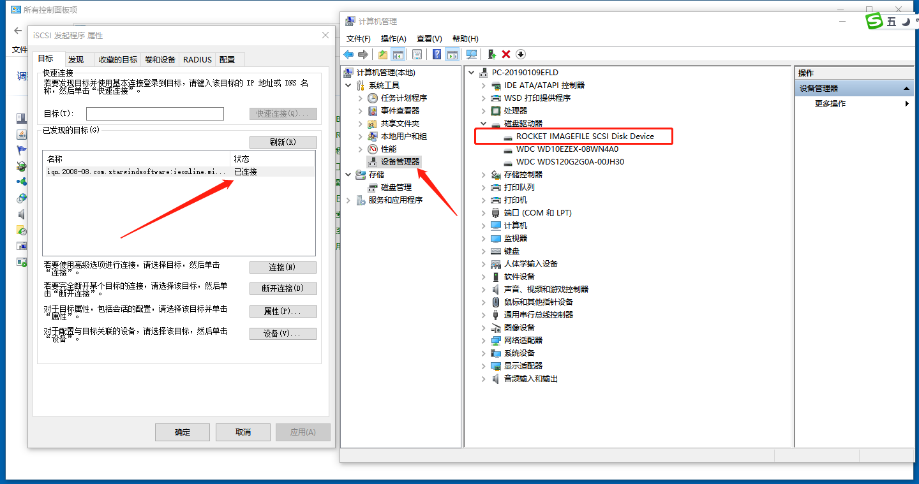Click the red X Uninstall device icon
The width and height of the screenshot is (919, 484).
tap(506, 54)
